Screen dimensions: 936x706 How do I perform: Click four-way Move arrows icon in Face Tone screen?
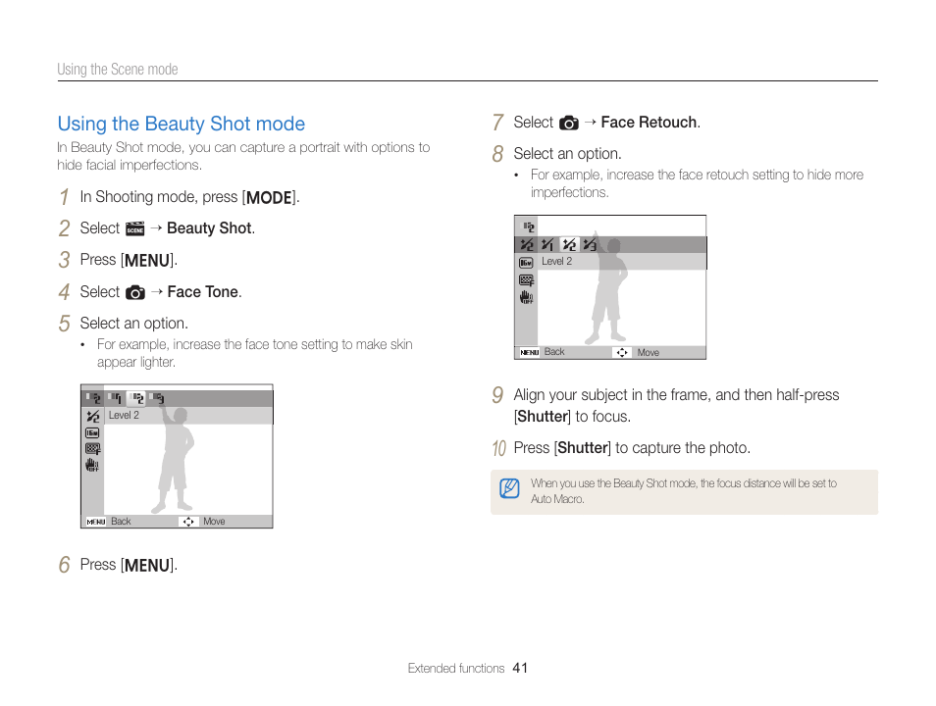point(188,522)
